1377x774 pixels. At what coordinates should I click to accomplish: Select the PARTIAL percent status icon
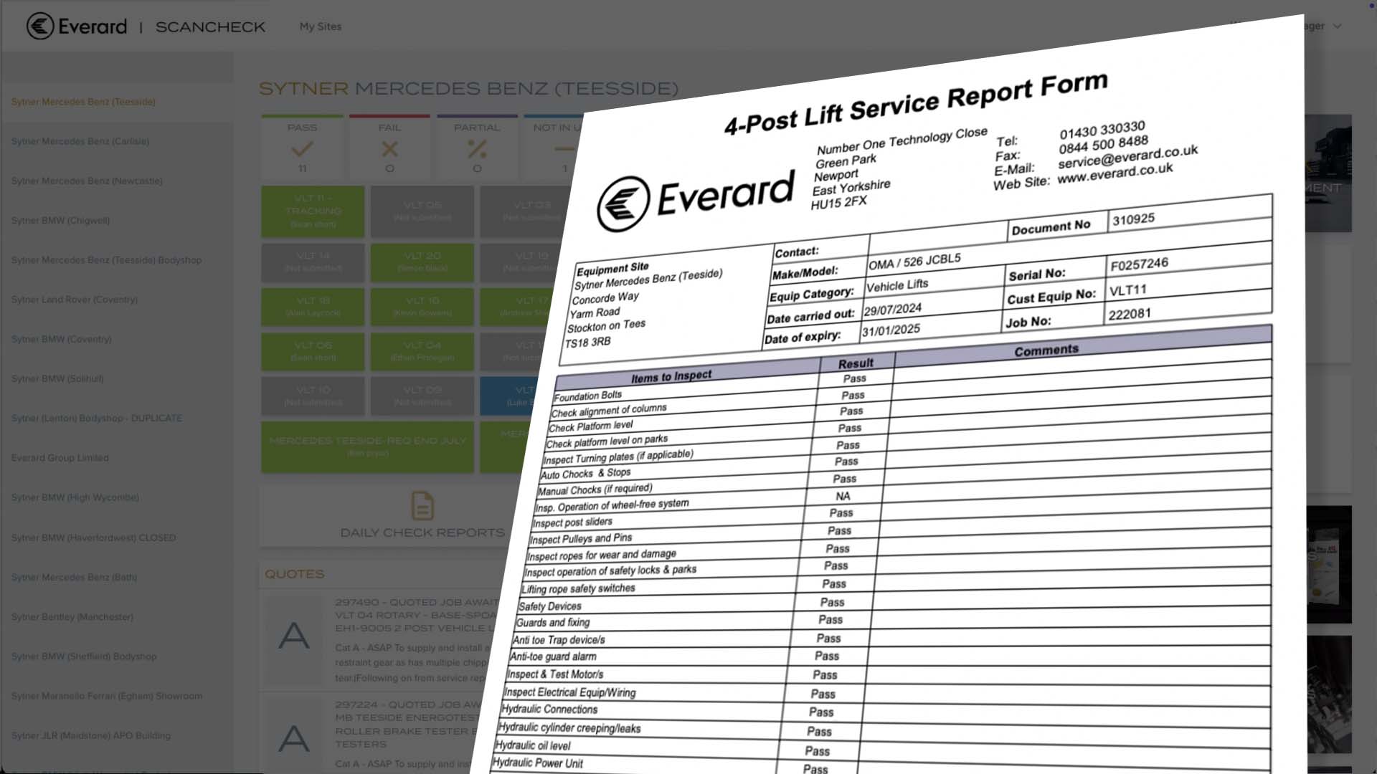coord(477,149)
